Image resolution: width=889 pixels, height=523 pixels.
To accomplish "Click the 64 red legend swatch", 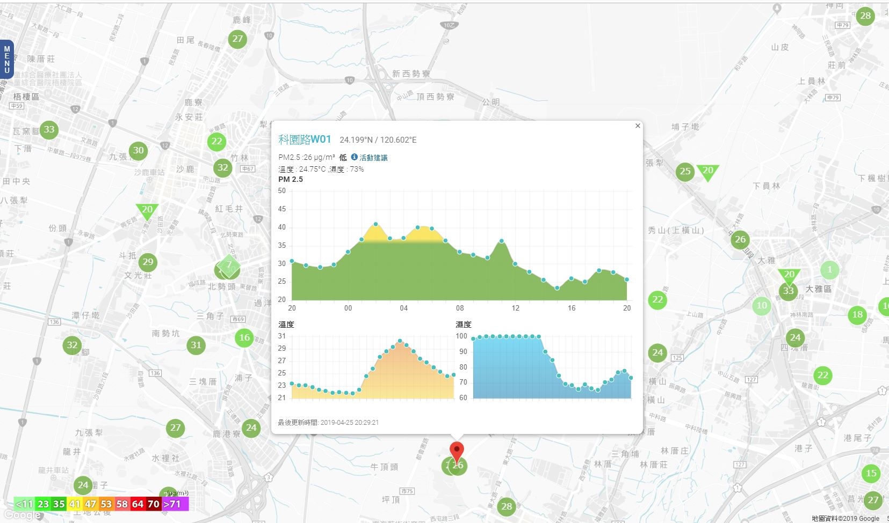I will tap(138, 504).
